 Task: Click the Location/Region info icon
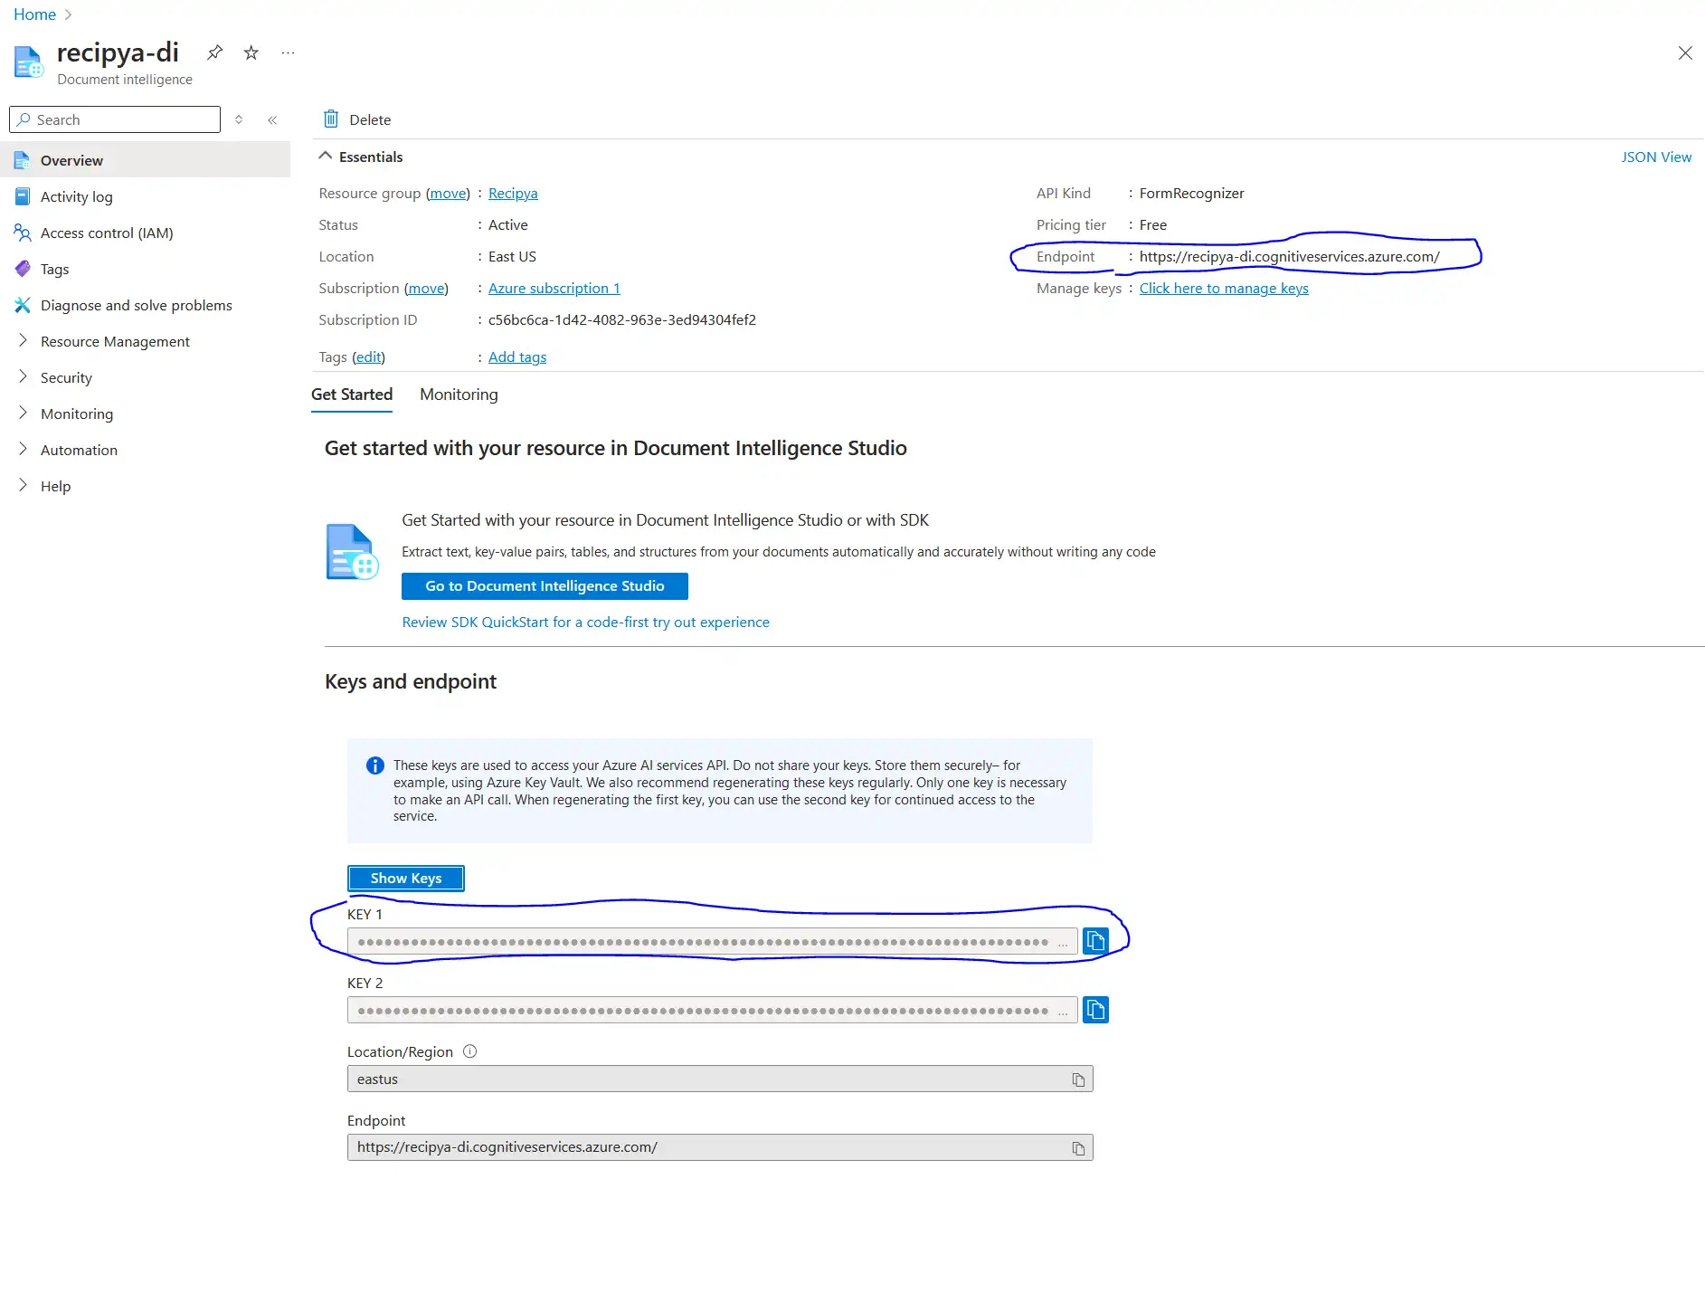coord(469,1051)
